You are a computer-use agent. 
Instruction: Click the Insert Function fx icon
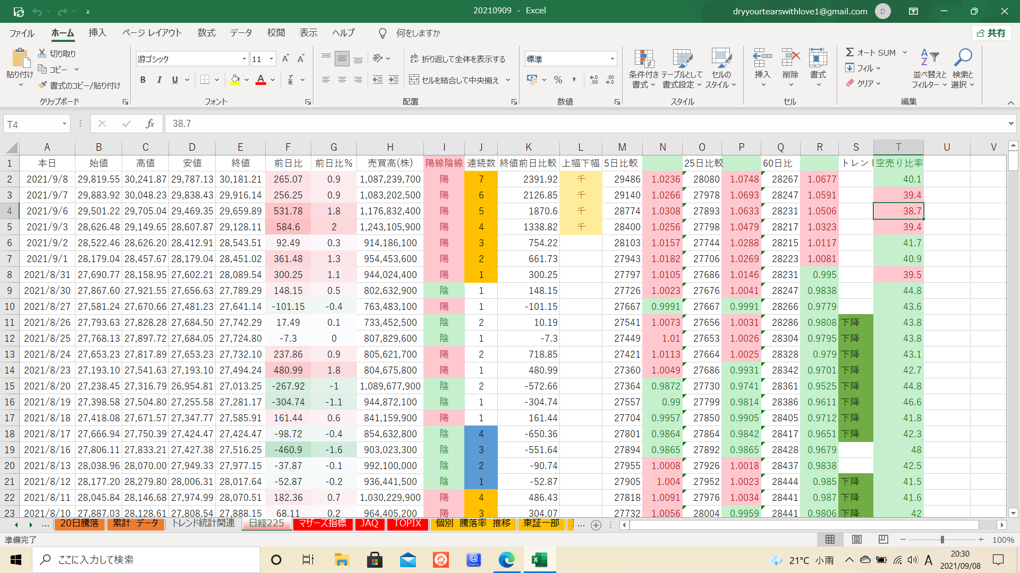coord(150,124)
